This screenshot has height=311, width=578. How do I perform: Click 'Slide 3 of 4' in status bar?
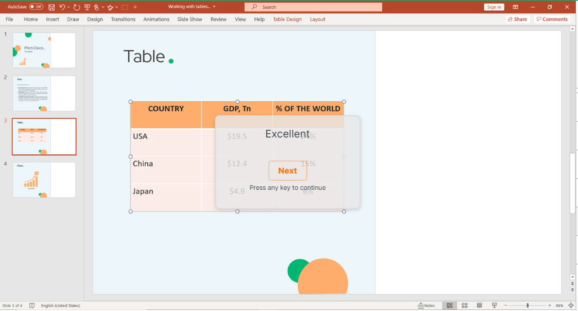(x=12, y=306)
